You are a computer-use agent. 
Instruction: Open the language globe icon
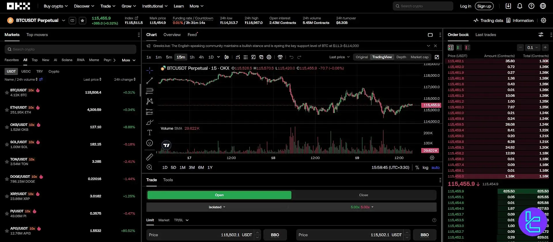tap(543, 6)
